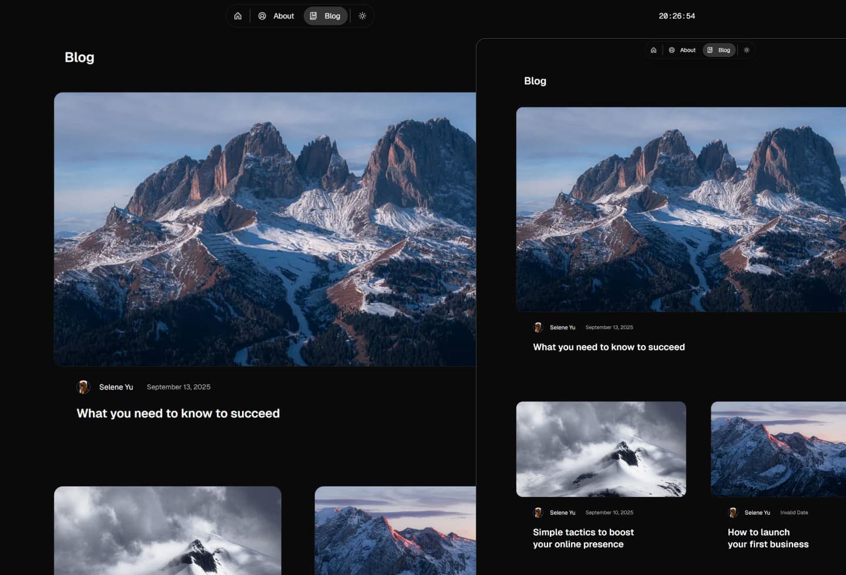This screenshot has height=575, width=846.
Task: Open "What you need to know to succeed" in the right panel
Action: pyautogui.click(x=609, y=347)
